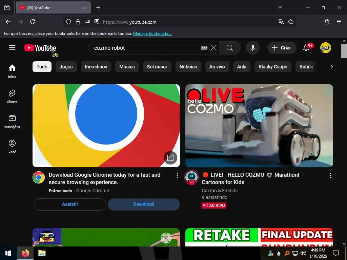Show site security padlock info
This screenshot has height=260, width=347.
(78, 22)
